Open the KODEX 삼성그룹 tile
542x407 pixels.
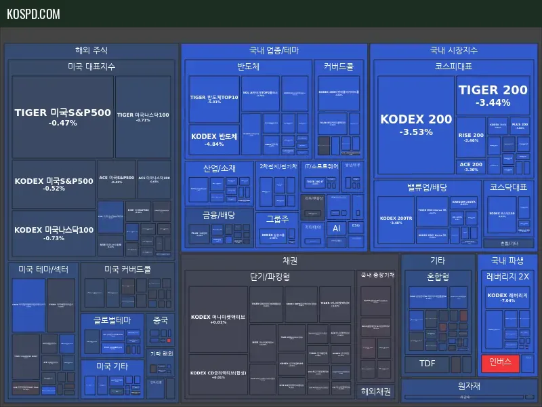click(274, 236)
